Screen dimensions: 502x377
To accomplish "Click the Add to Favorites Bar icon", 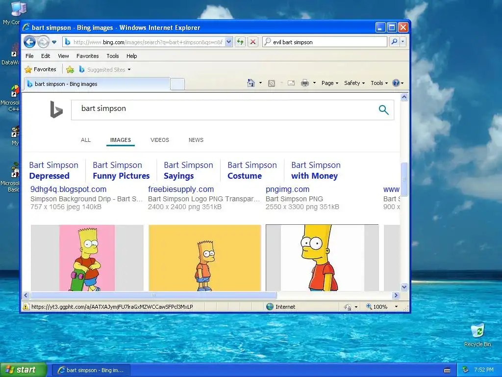I will [70, 69].
